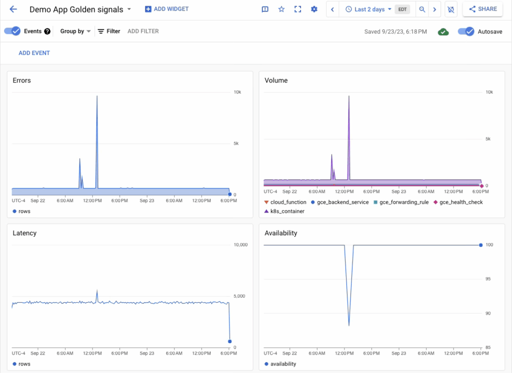
Task: Shift time range forward with right chevron
Action: (435, 9)
